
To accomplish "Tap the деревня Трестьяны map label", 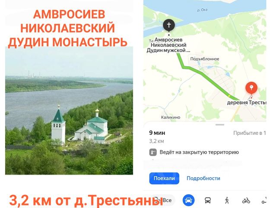I will click(247, 103).
